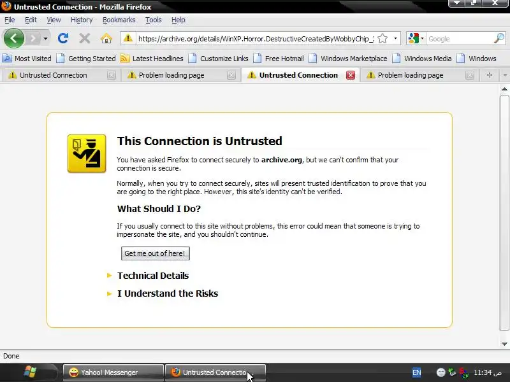Open the Edit menu
Screen dimensions: 510x382
click(31, 20)
